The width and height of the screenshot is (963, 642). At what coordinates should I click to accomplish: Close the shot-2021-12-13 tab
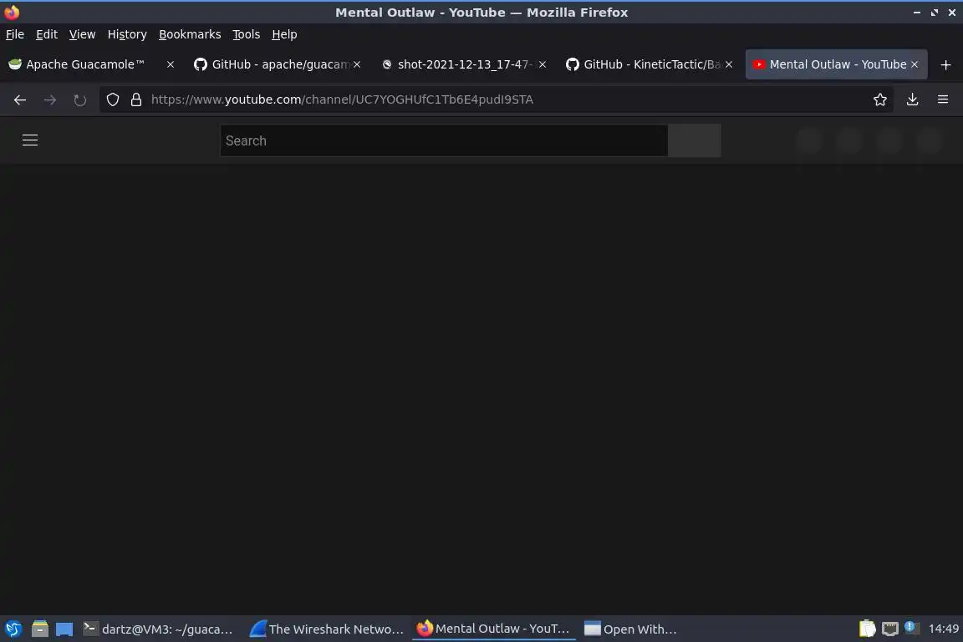(x=543, y=64)
